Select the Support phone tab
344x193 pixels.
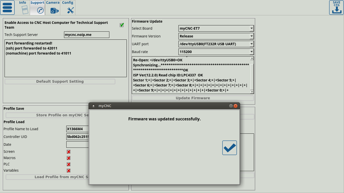pos(38,8)
